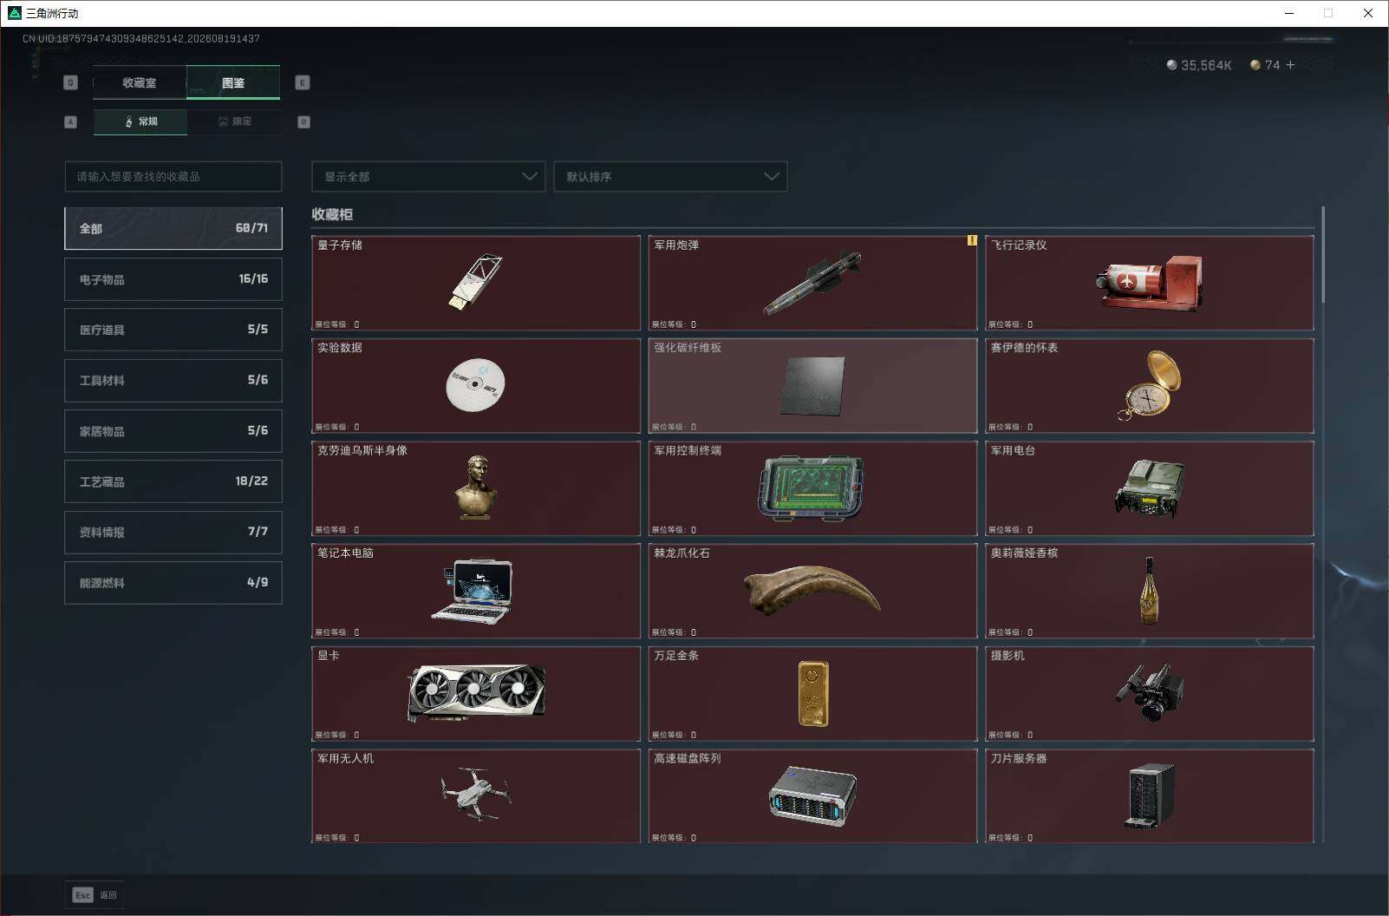Click the yellow marker on 军用炮弹 card
This screenshot has height=916, width=1389.
coord(972,240)
